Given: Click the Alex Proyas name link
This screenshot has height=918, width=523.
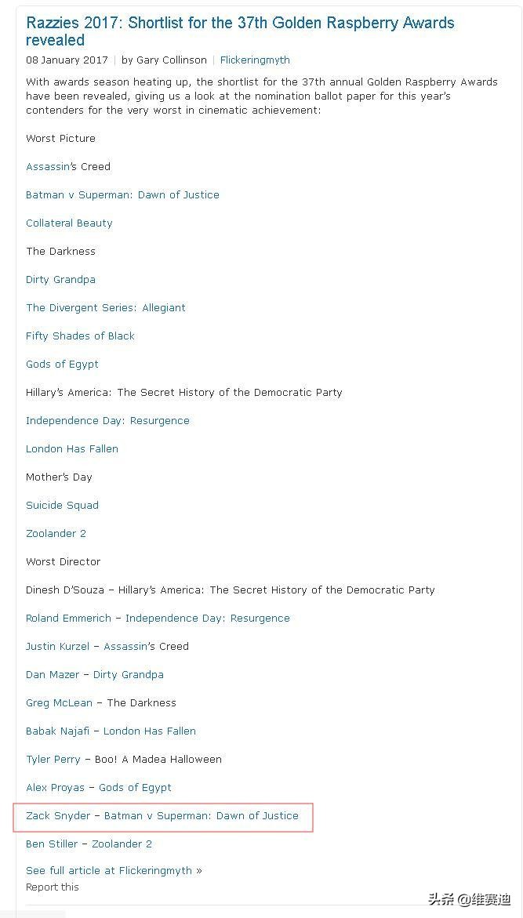Looking at the screenshot, I should 55,787.
